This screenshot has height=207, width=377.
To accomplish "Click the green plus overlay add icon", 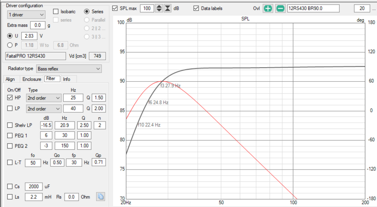I will [x=268, y=8].
